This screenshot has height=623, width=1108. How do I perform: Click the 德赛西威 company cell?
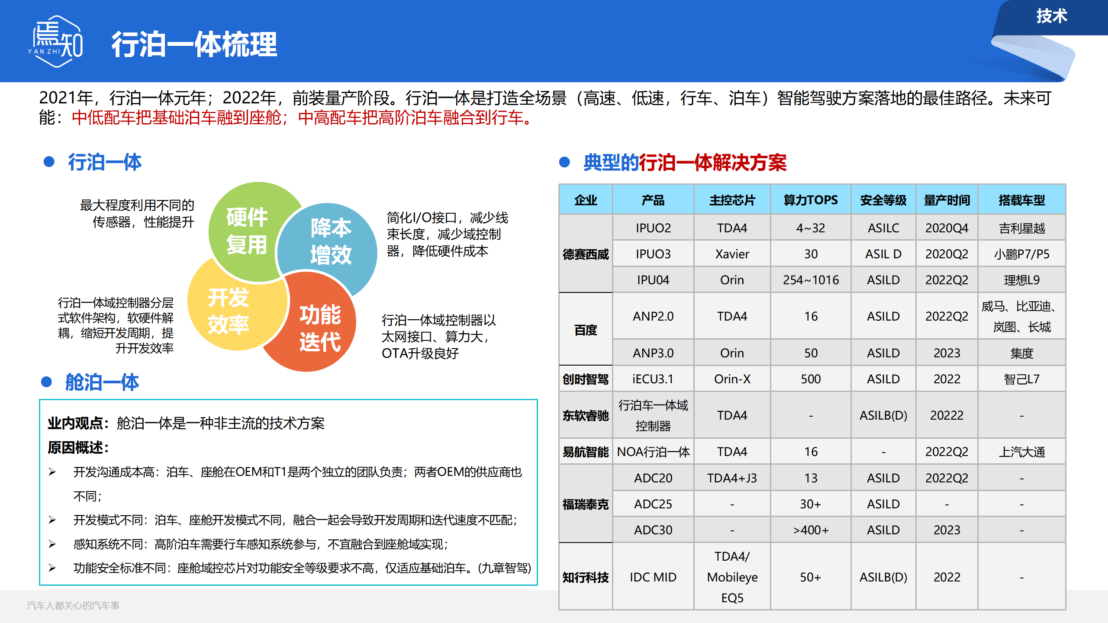tap(586, 254)
